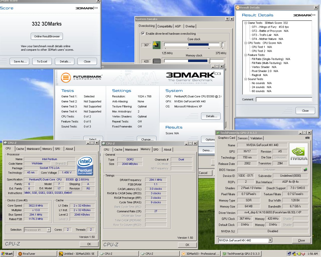Click the To Excel button

coord(42,61)
